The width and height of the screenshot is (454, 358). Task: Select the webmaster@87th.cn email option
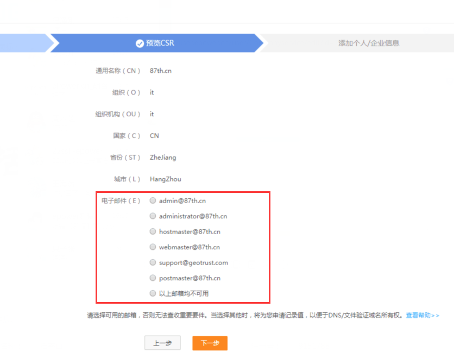(x=153, y=247)
